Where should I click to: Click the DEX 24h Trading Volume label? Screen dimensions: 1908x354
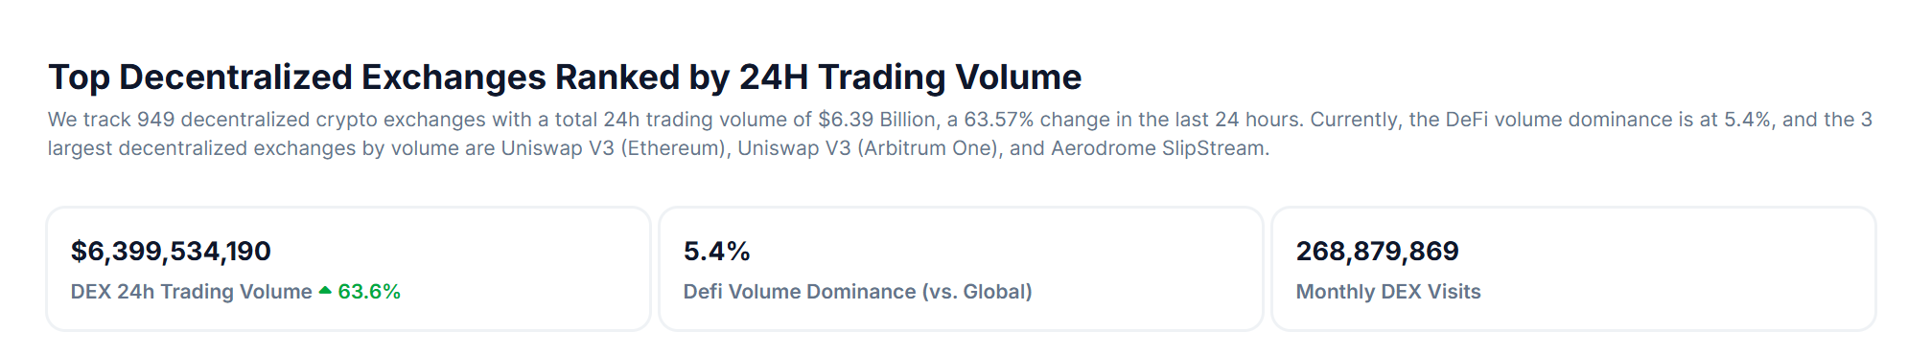(x=192, y=292)
